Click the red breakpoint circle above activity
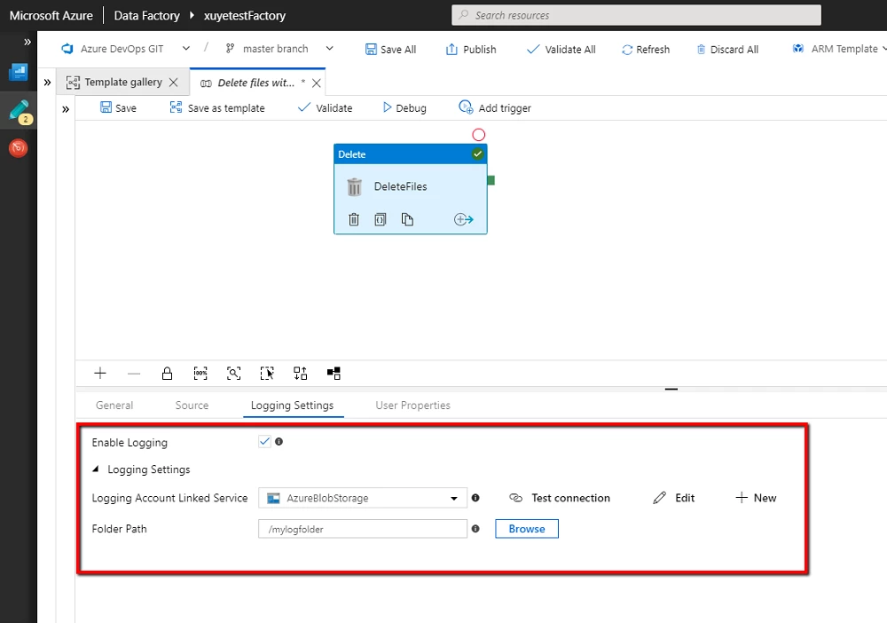887x623 pixels. 479,135
